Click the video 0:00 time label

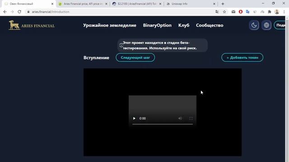point(143,118)
